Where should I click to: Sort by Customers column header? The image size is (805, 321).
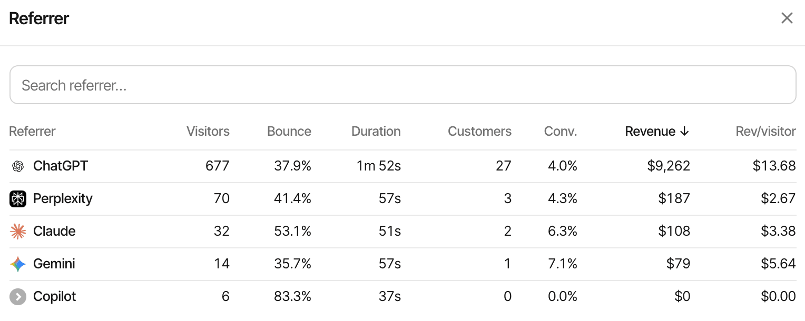pos(480,132)
